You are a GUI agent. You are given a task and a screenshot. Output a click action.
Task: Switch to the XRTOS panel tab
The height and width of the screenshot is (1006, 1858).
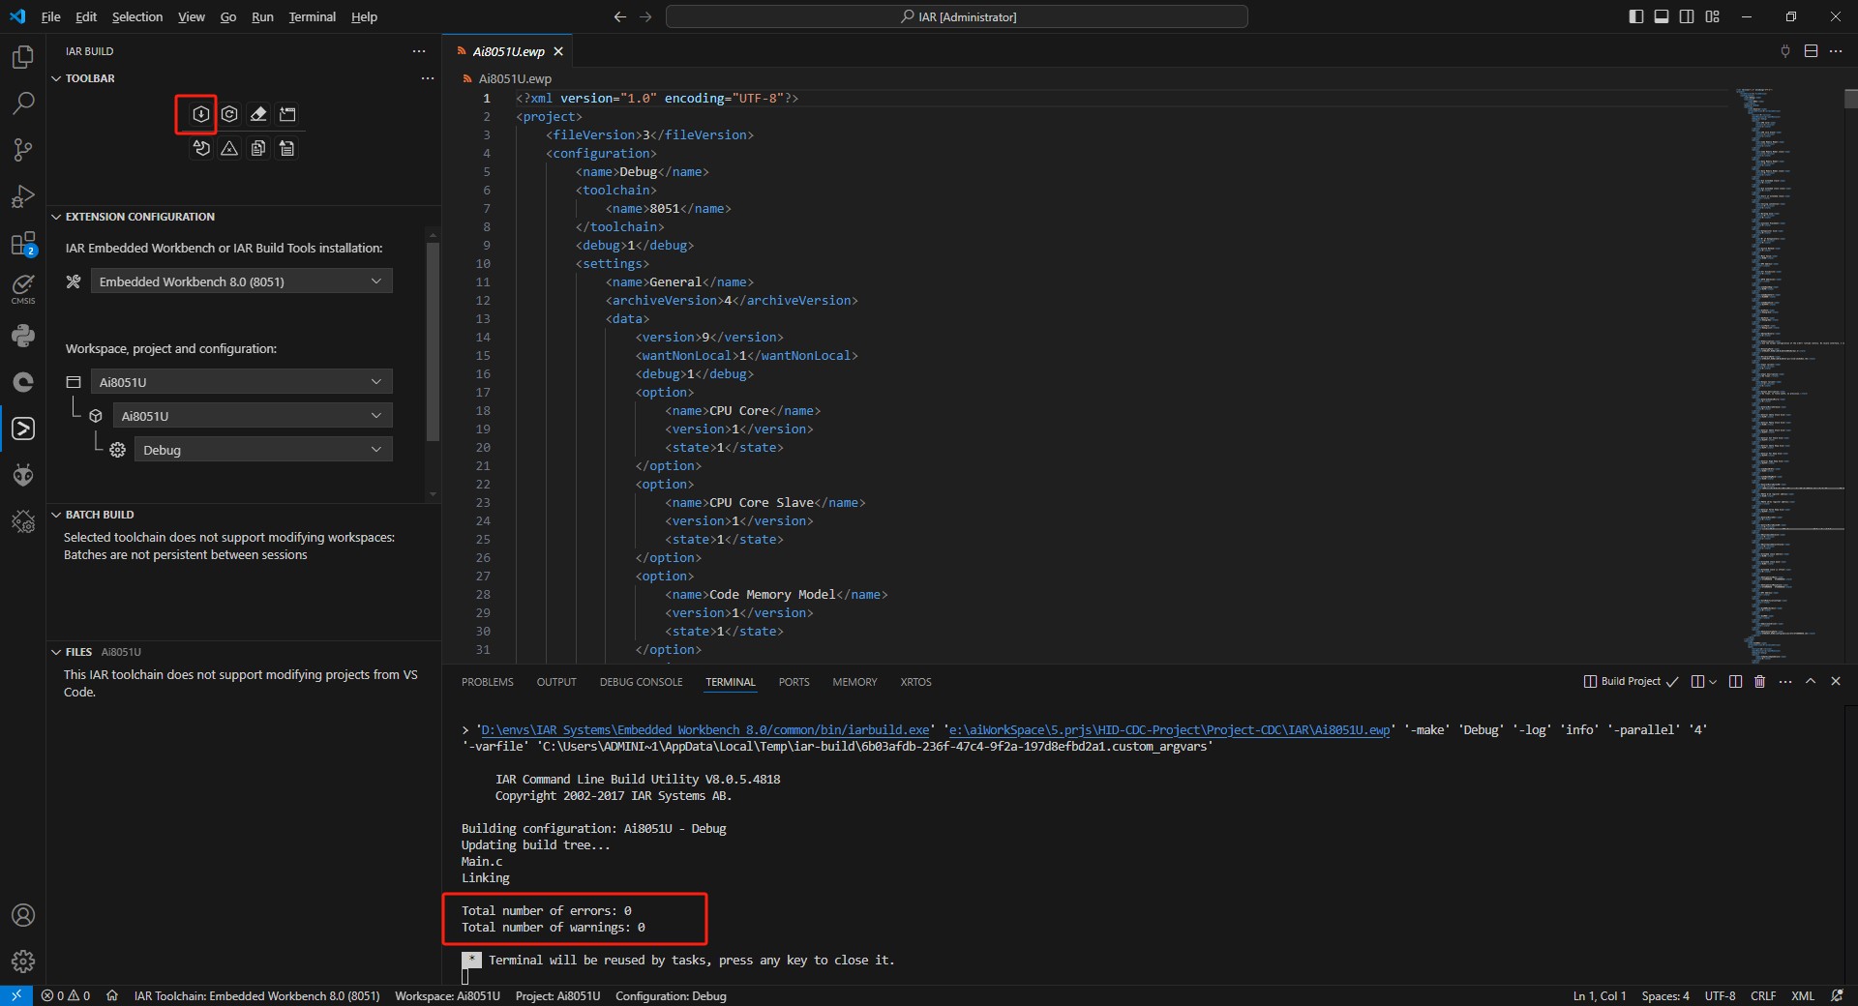click(915, 682)
